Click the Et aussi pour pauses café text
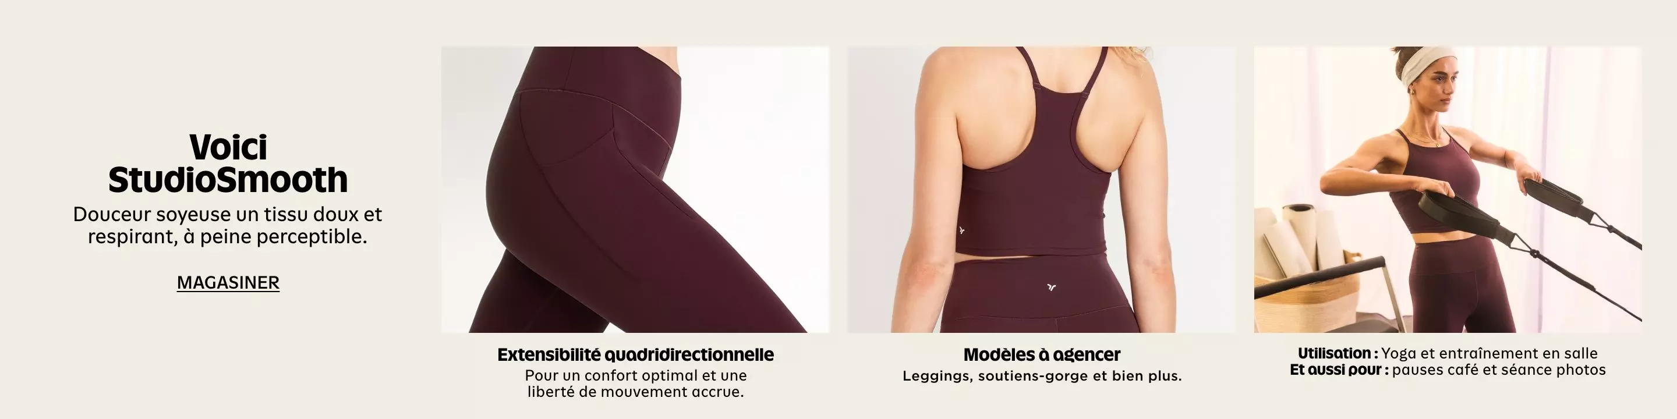 tap(1447, 370)
